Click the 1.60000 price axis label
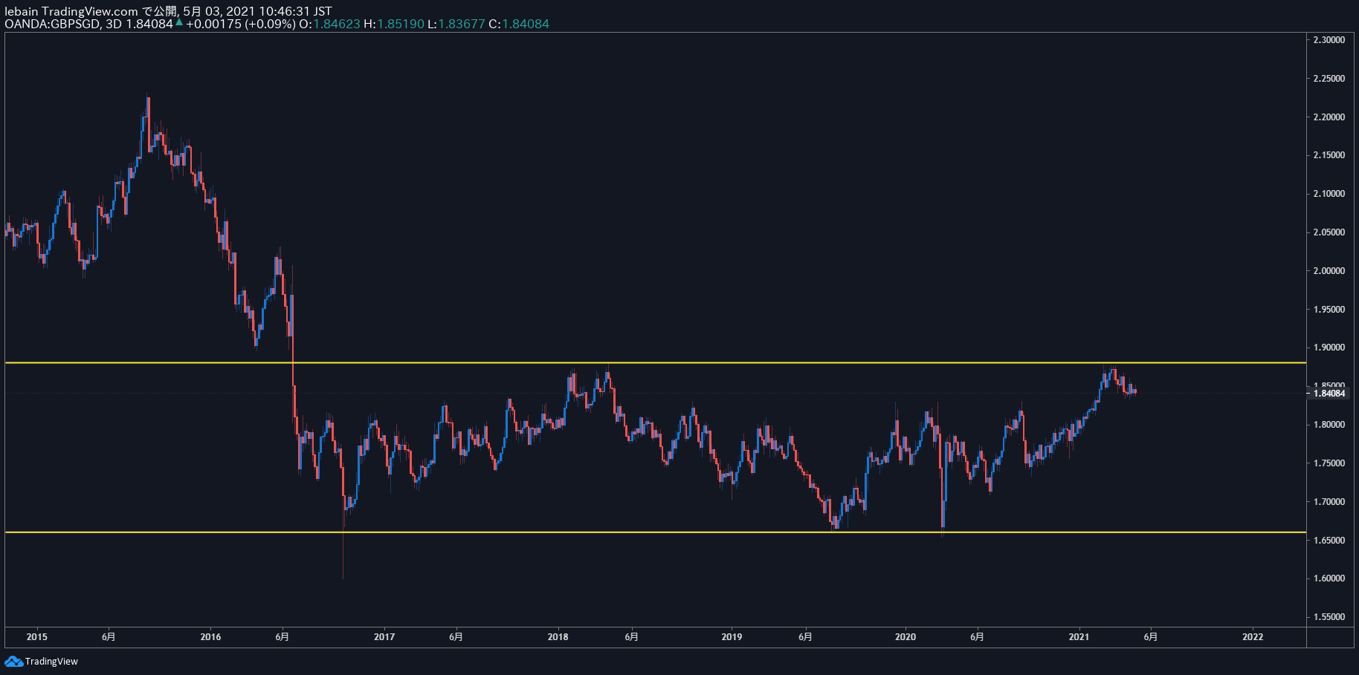The width and height of the screenshot is (1359, 675). [1329, 578]
